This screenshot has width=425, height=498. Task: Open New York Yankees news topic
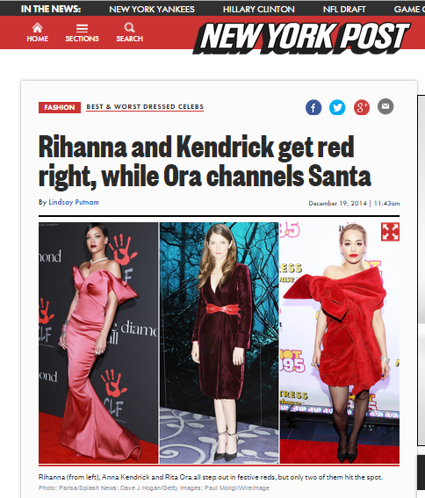[152, 9]
